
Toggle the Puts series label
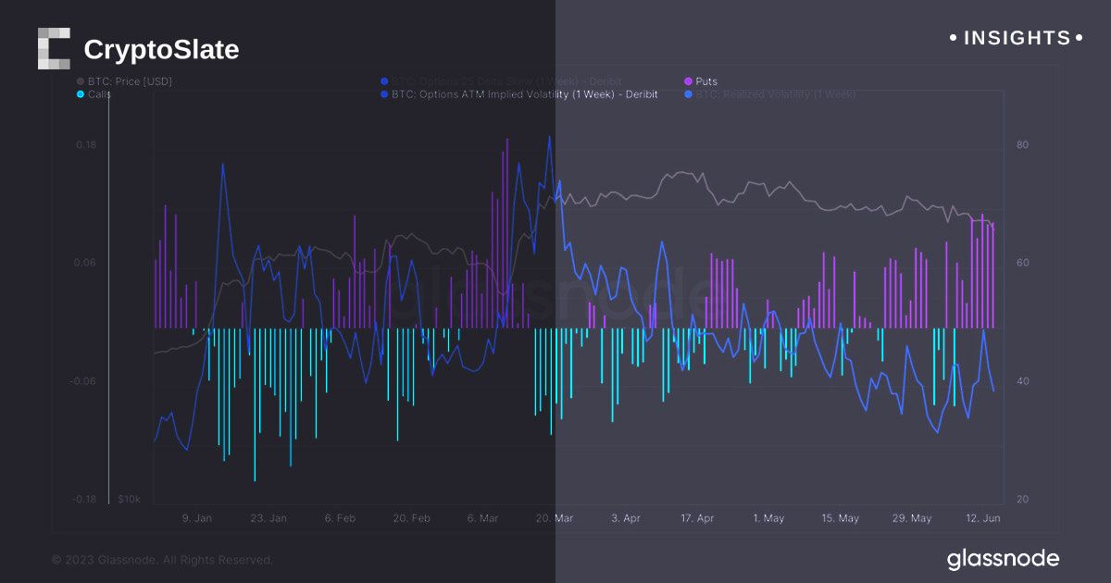tap(706, 81)
